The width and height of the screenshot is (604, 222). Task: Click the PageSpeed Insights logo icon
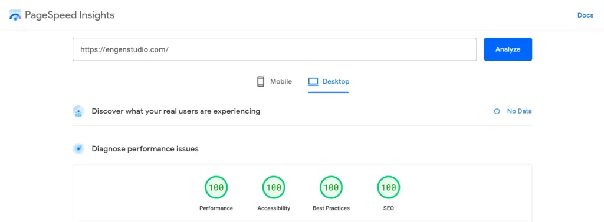pos(15,15)
